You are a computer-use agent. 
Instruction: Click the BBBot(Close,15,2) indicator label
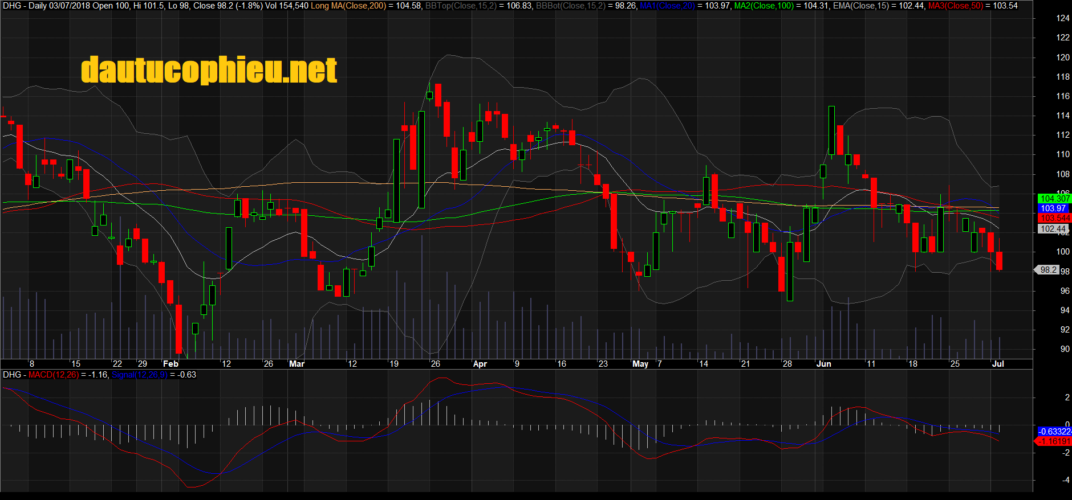coord(571,6)
